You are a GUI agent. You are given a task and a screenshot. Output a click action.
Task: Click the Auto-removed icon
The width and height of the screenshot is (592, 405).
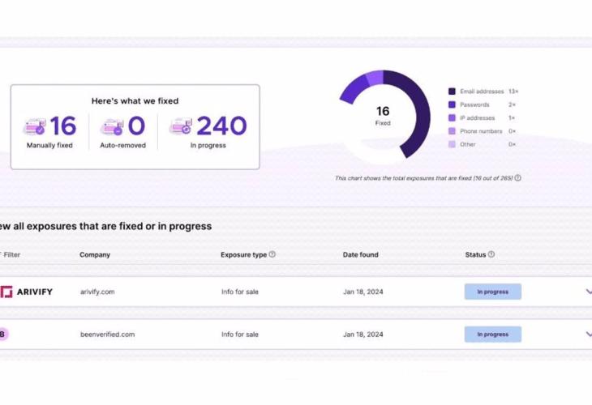(x=111, y=127)
